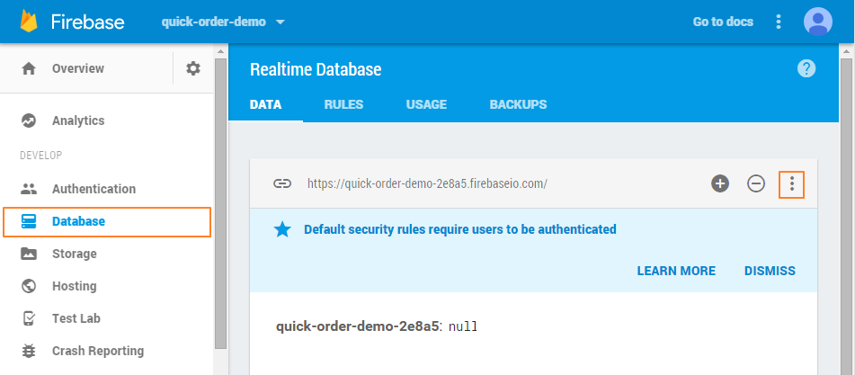Open Authentication section
855x375 pixels.
94,189
